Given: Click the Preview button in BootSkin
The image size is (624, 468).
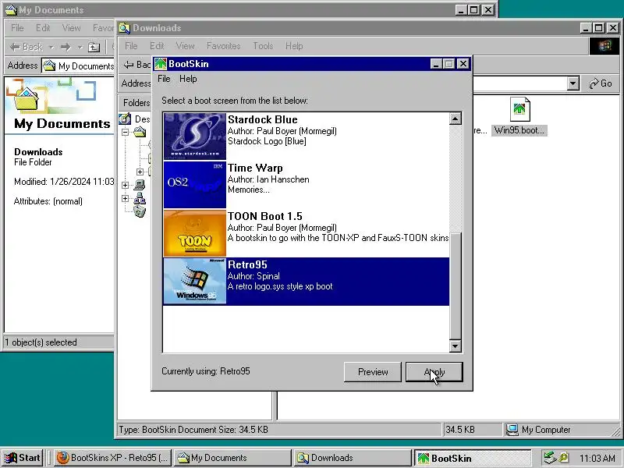Looking at the screenshot, I should coord(373,372).
